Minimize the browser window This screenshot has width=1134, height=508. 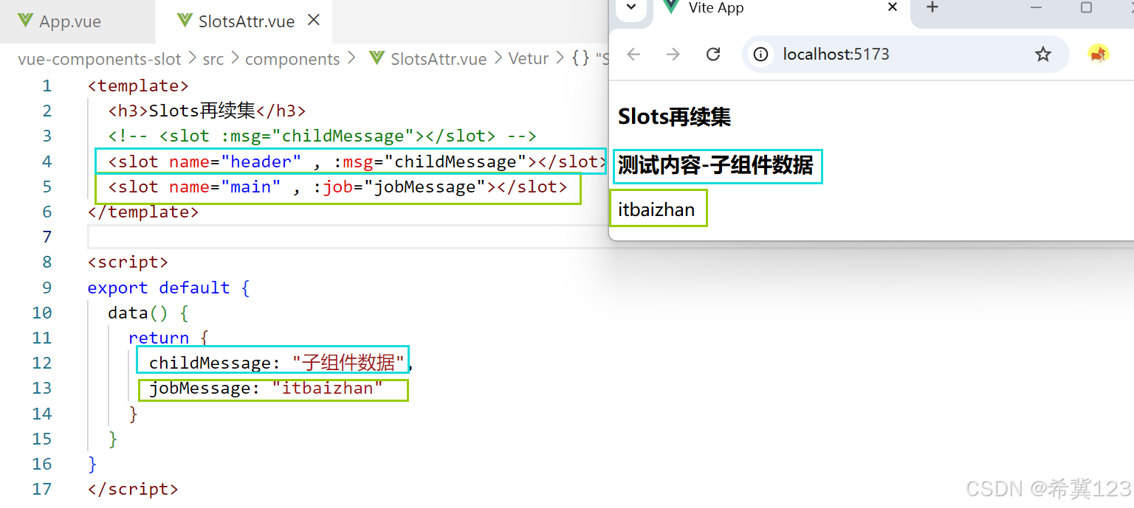coord(1035,7)
